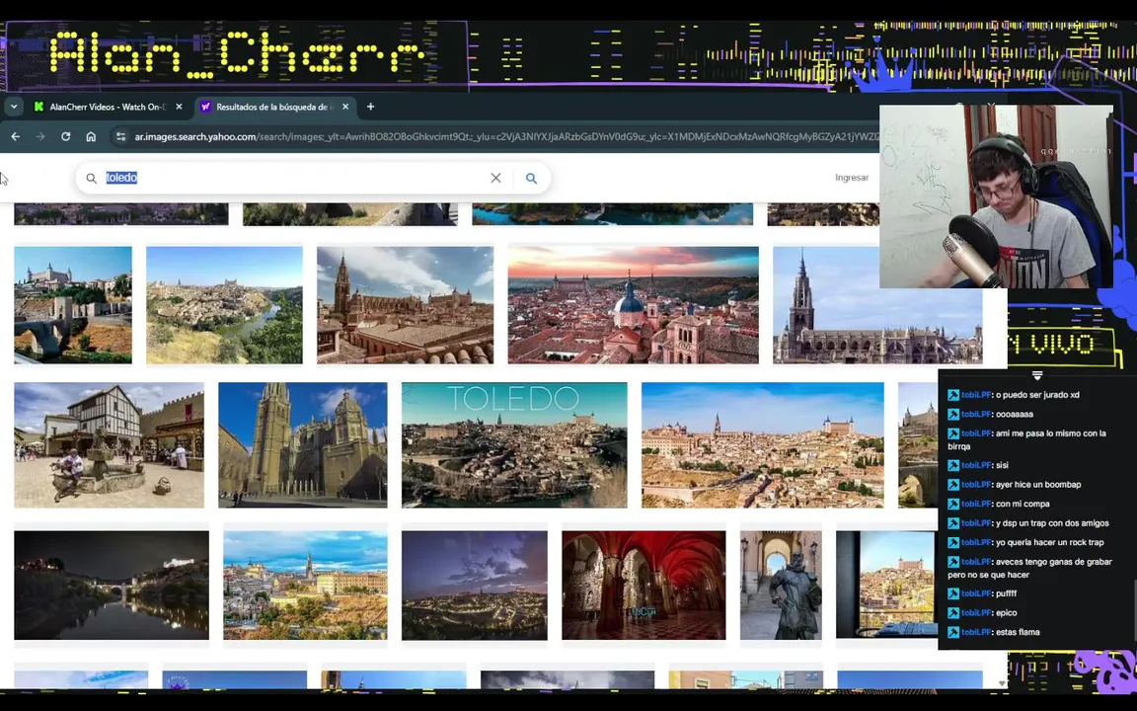
Task: Click chat message 'puFFFF'
Action: pyautogui.click(x=1006, y=593)
